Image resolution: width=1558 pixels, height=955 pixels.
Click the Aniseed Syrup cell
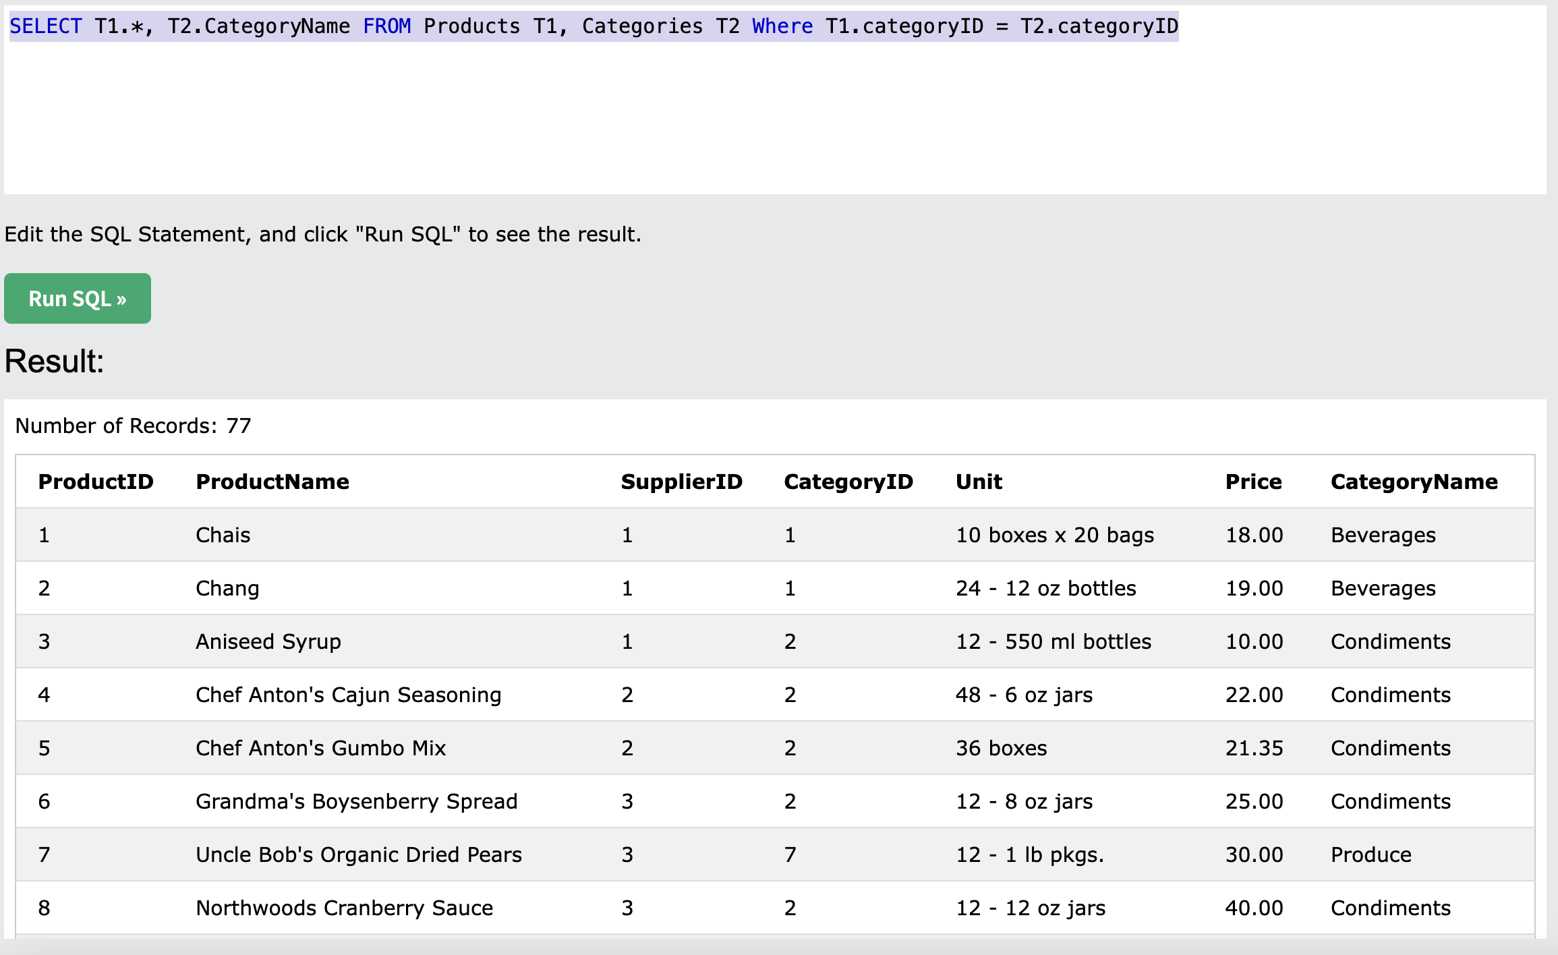268,641
